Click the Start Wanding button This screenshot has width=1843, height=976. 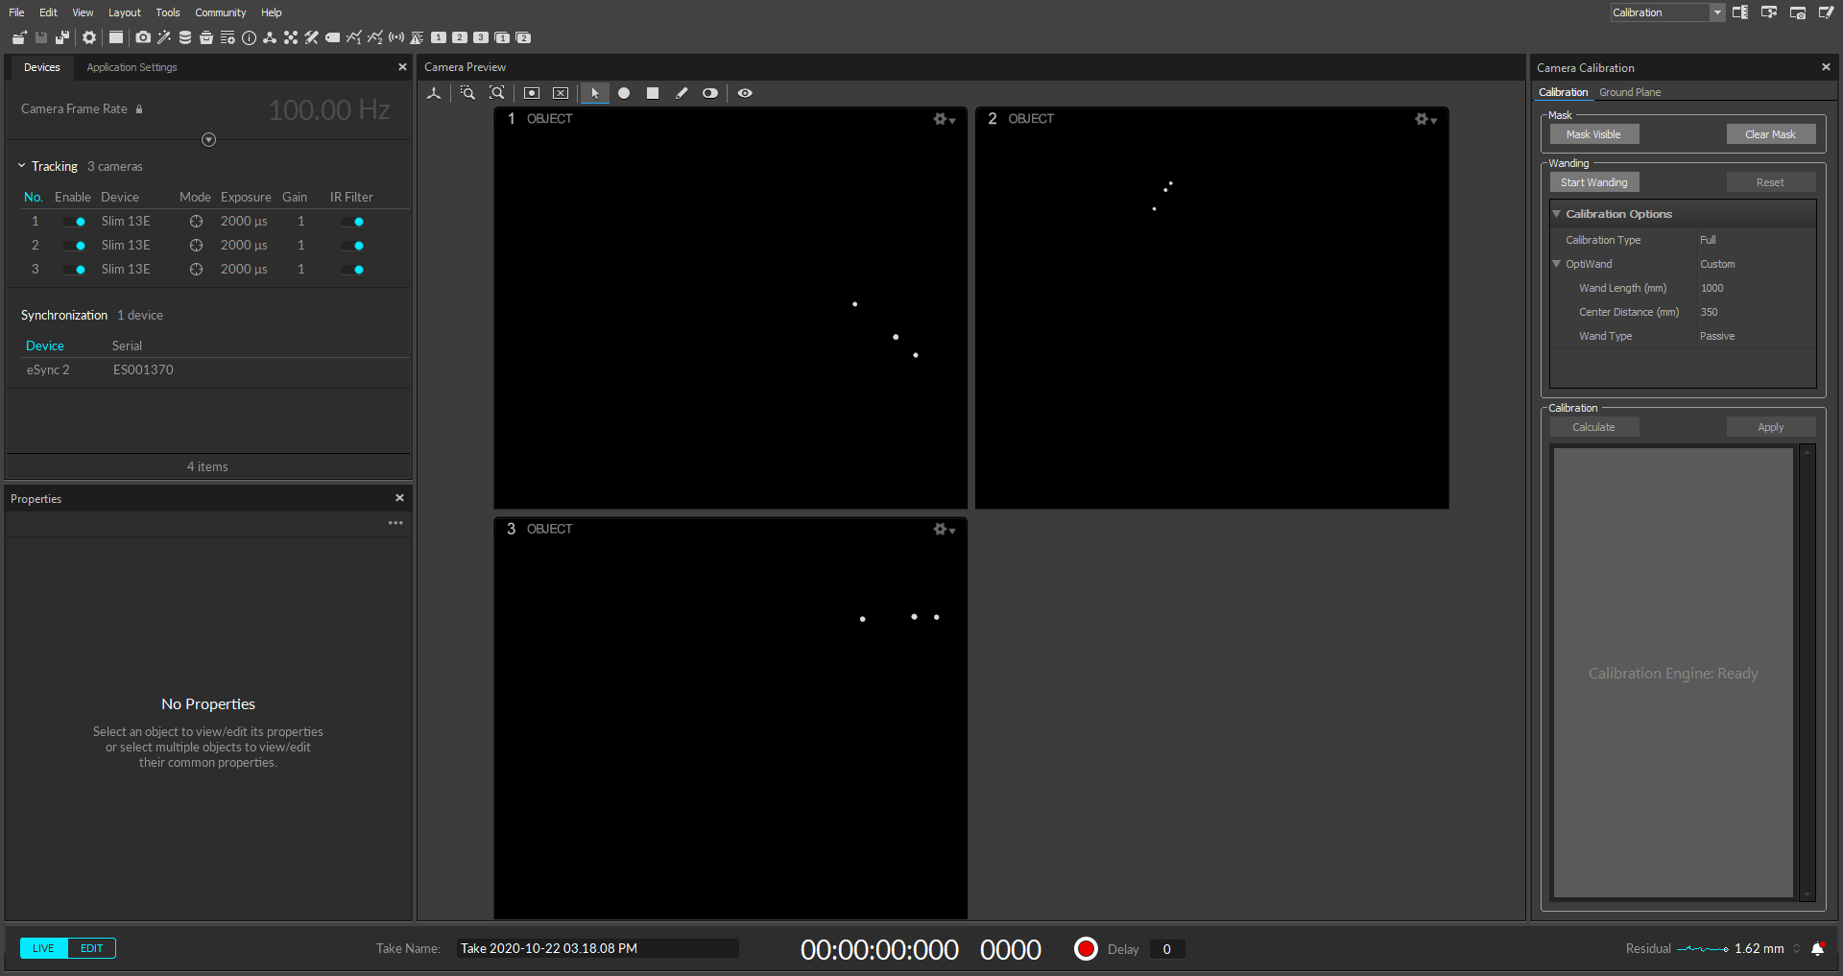(x=1593, y=182)
